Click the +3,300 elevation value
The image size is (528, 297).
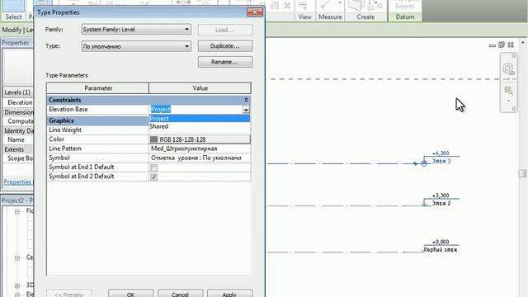pos(441,196)
